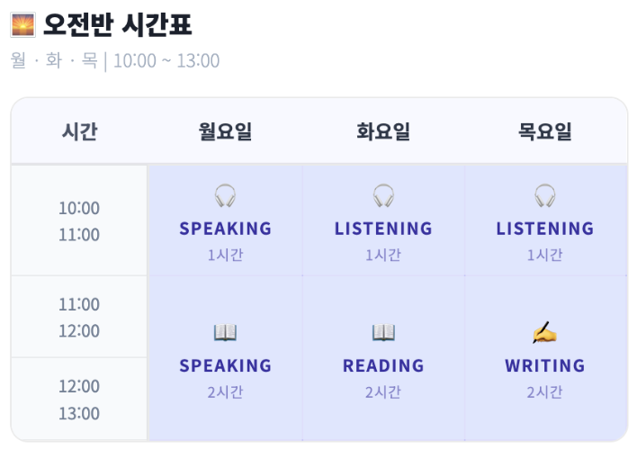Click the 오전반 시간표 title text
The width and height of the screenshot is (637, 459).
117,25
